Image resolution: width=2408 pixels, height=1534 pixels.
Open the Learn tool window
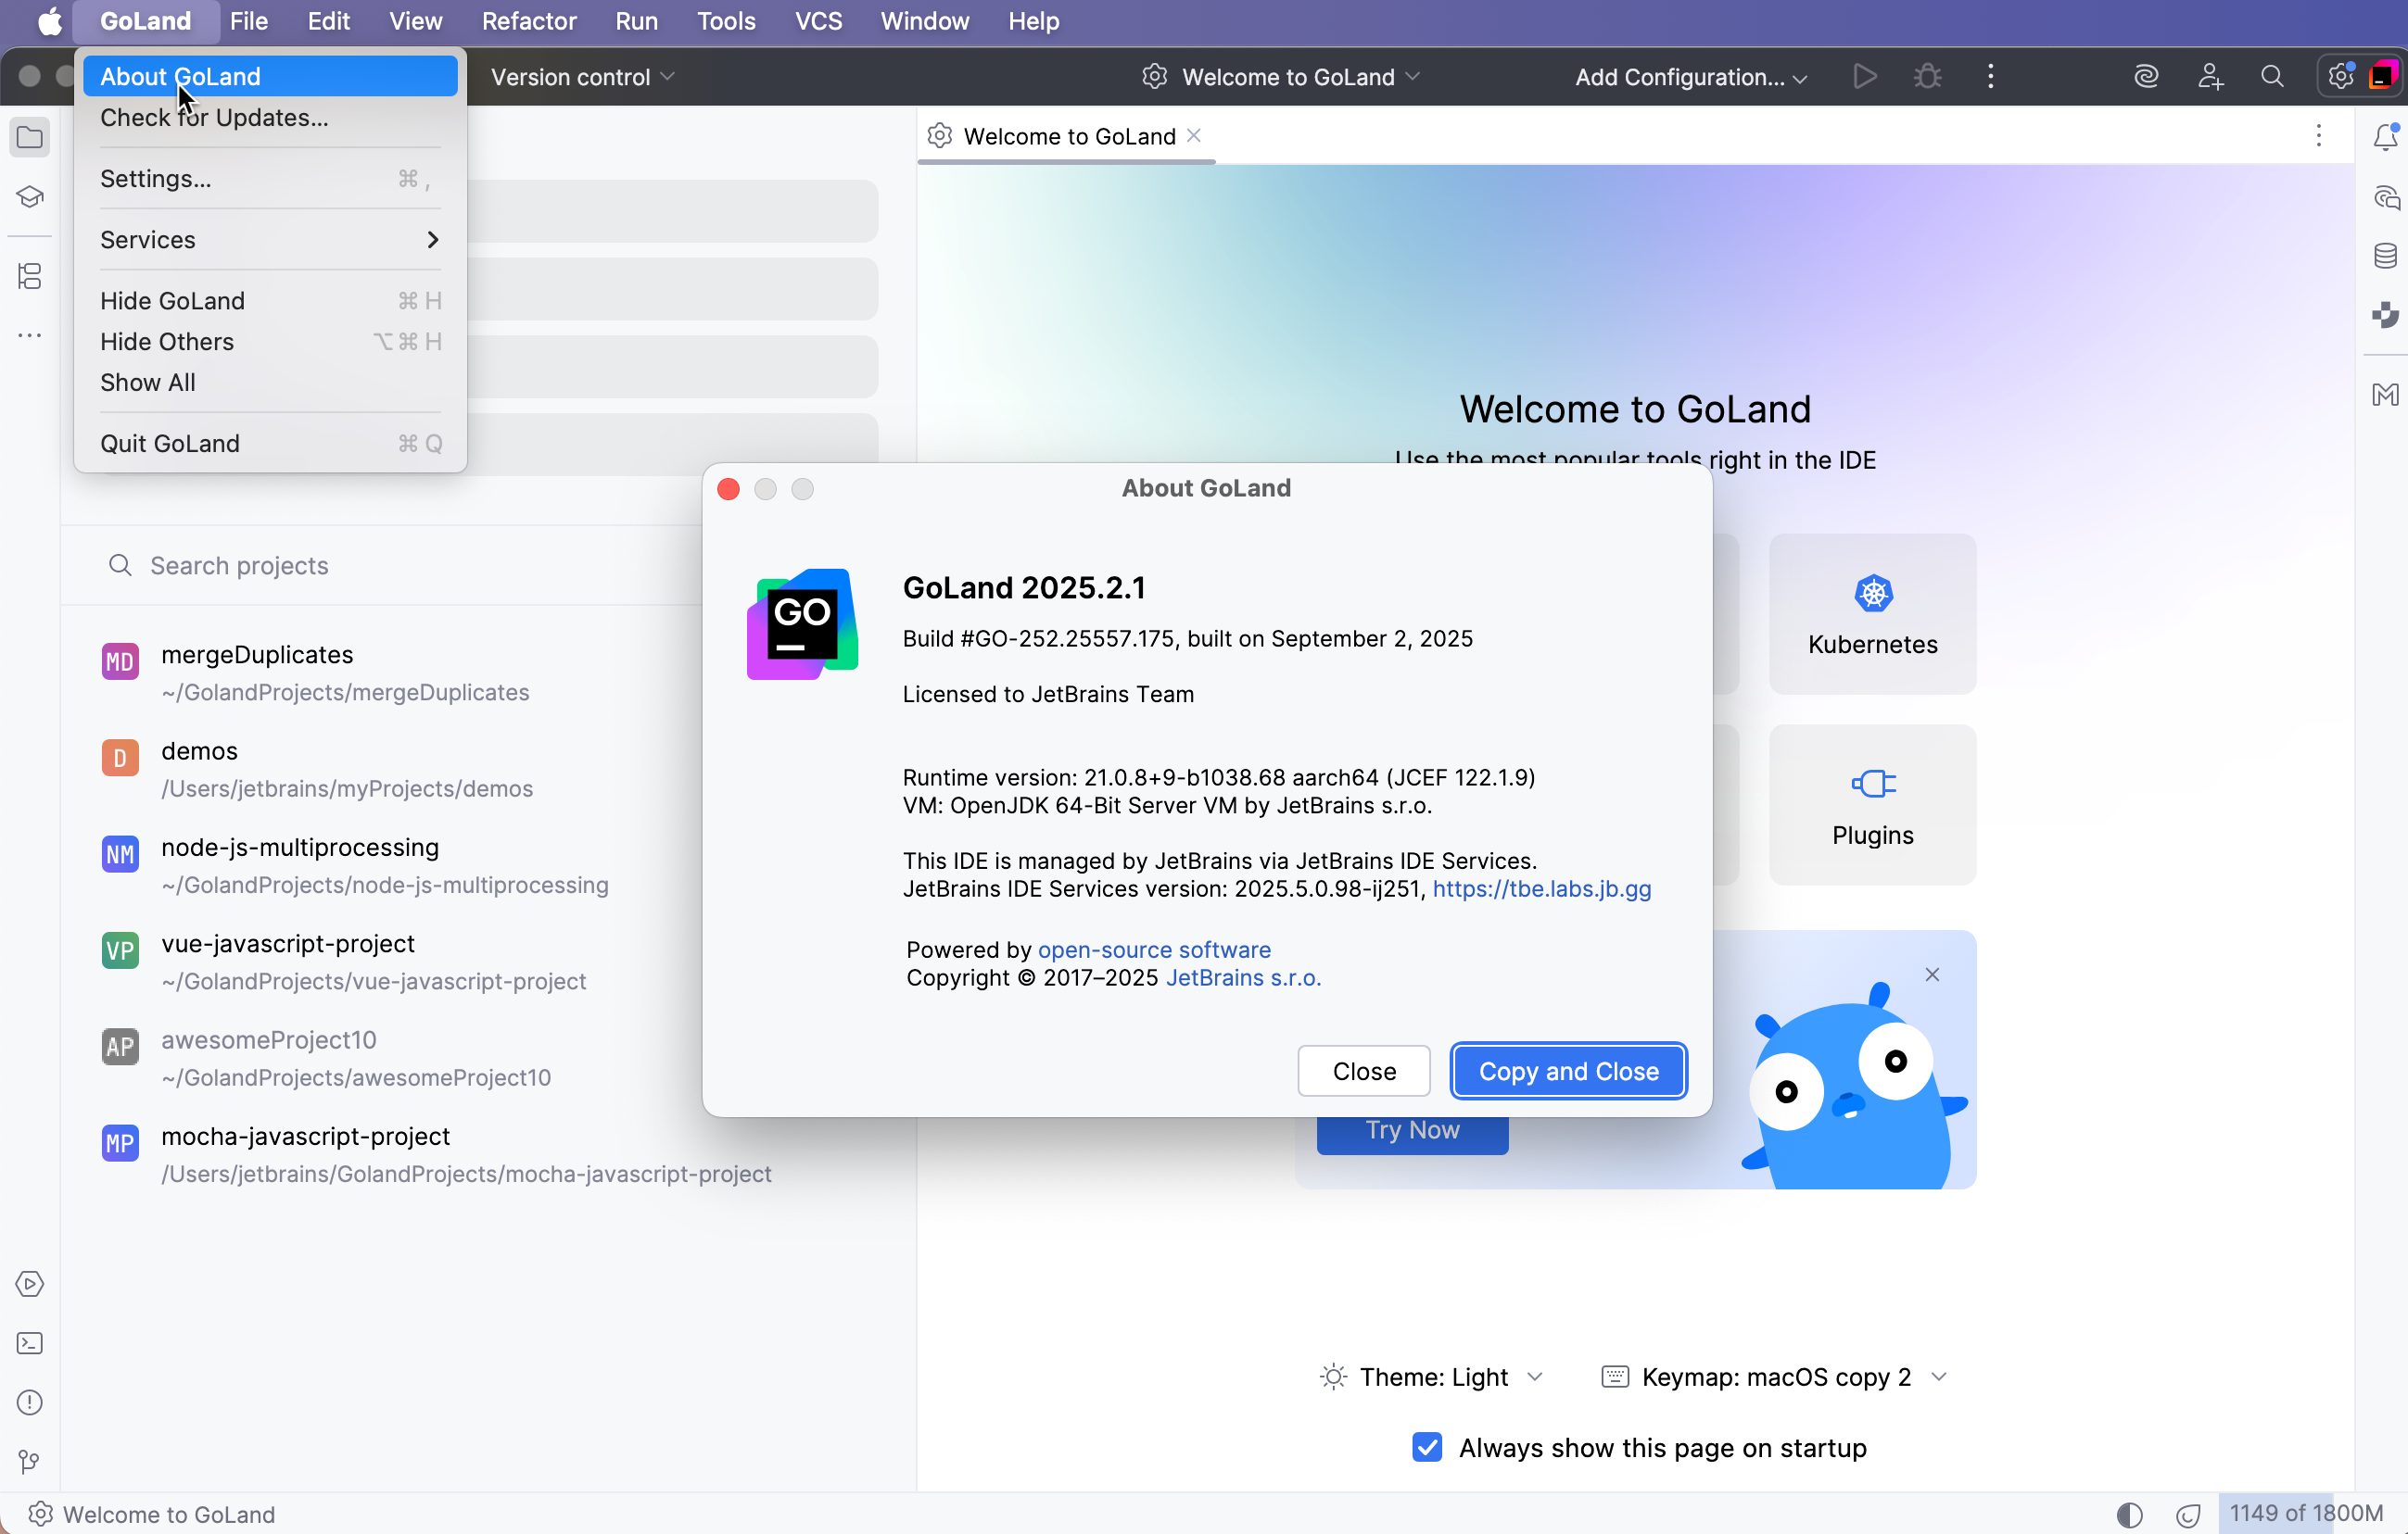click(29, 197)
